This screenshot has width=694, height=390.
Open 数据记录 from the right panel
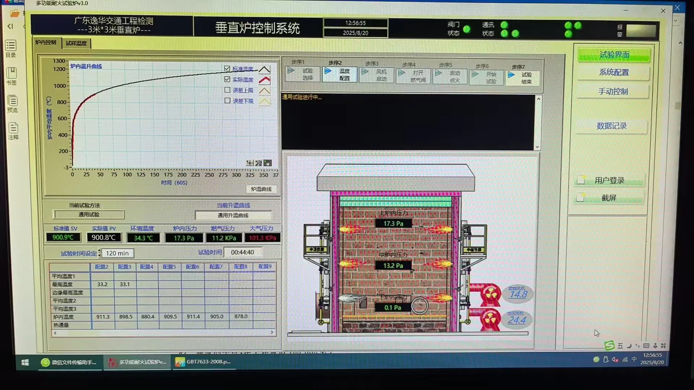pyautogui.click(x=612, y=126)
